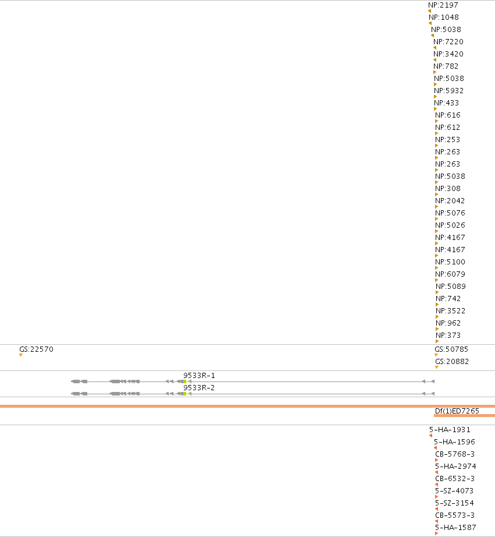495x537 pixels.
Task: Select the NP:782 insertion label
Action: 446,66
